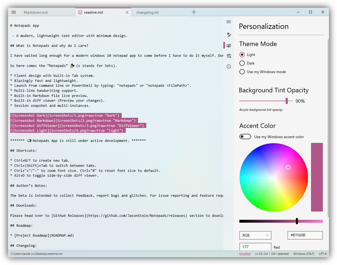Viewport: 337px width, 265px height.
Task: Minimize the Notepads window
Action: pyautogui.click(x=298, y=12)
